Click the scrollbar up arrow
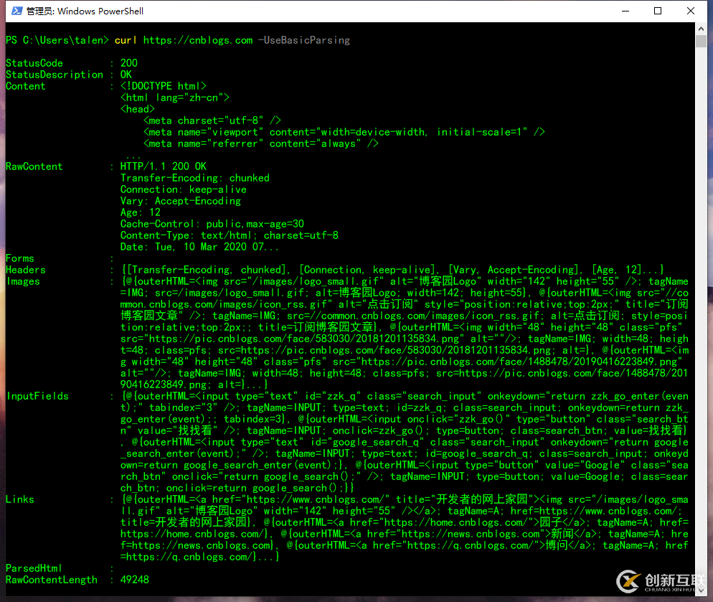The width and height of the screenshot is (713, 602). (701, 28)
